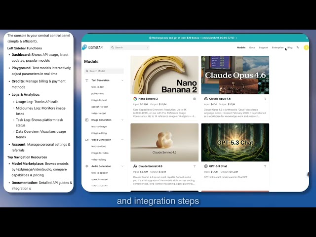Select the text-to-text filter
This screenshot has width=316, height=237.
[x=98, y=87]
